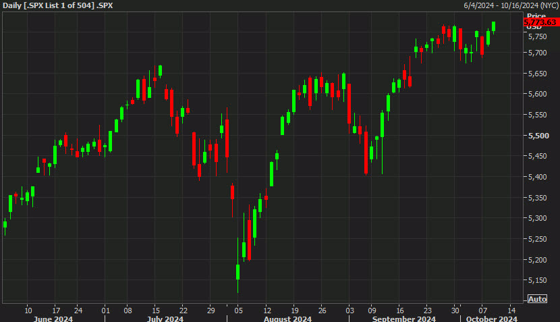Click the '14' October date tick label
Viewport: 560px width, 322px height.
pos(511,311)
